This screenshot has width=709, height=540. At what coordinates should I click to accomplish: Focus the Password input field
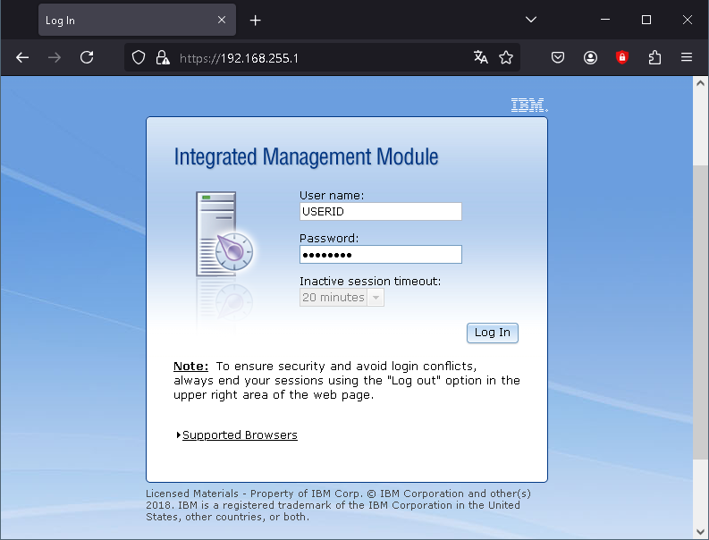pyautogui.click(x=380, y=255)
